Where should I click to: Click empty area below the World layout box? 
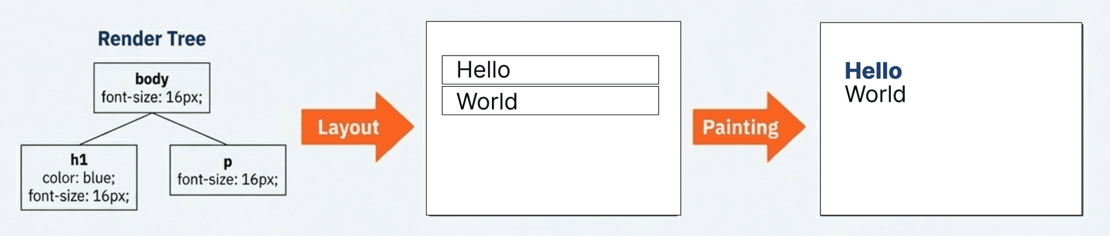click(553, 168)
